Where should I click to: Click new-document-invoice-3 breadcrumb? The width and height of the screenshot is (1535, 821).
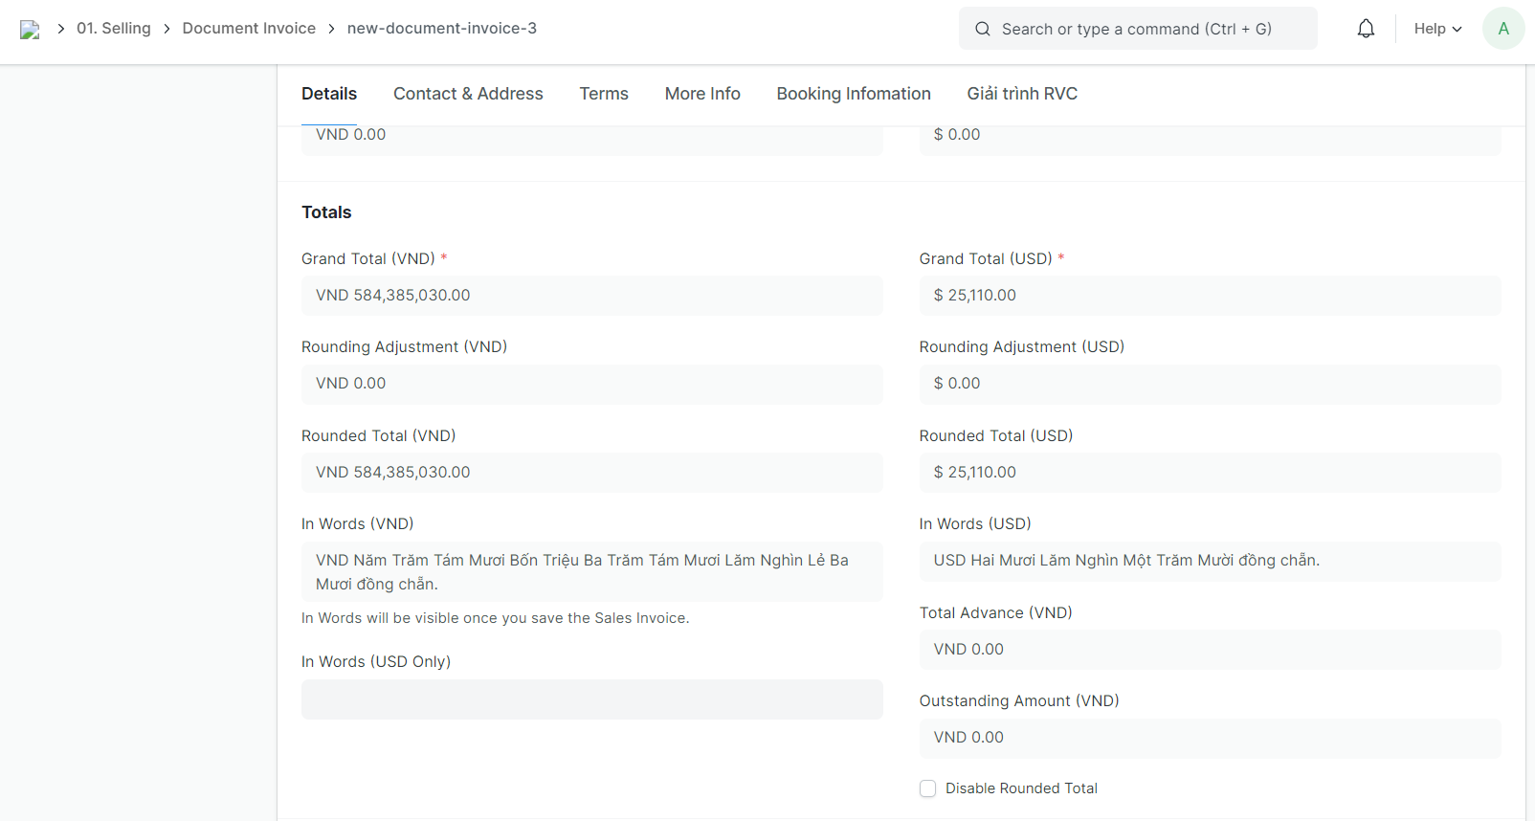tap(441, 29)
